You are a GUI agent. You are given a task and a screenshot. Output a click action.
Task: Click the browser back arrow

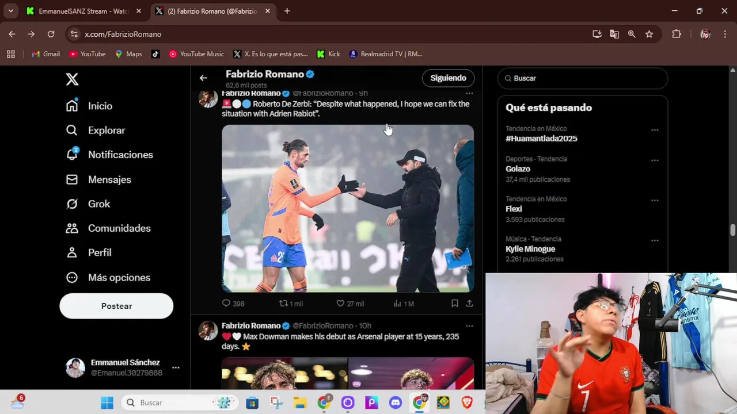pyautogui.click(x=12, y=34)
